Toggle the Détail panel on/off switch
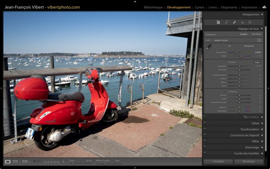 point(205,123)
